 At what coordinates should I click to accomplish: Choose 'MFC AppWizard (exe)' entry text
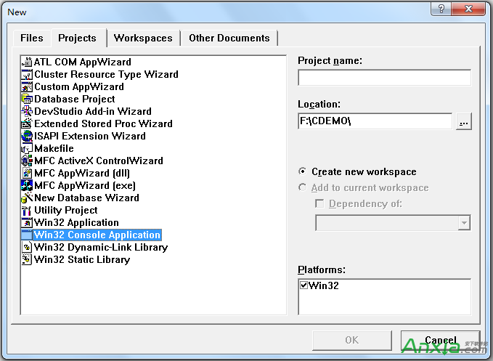pyautogui.click(x=85, y=185)
